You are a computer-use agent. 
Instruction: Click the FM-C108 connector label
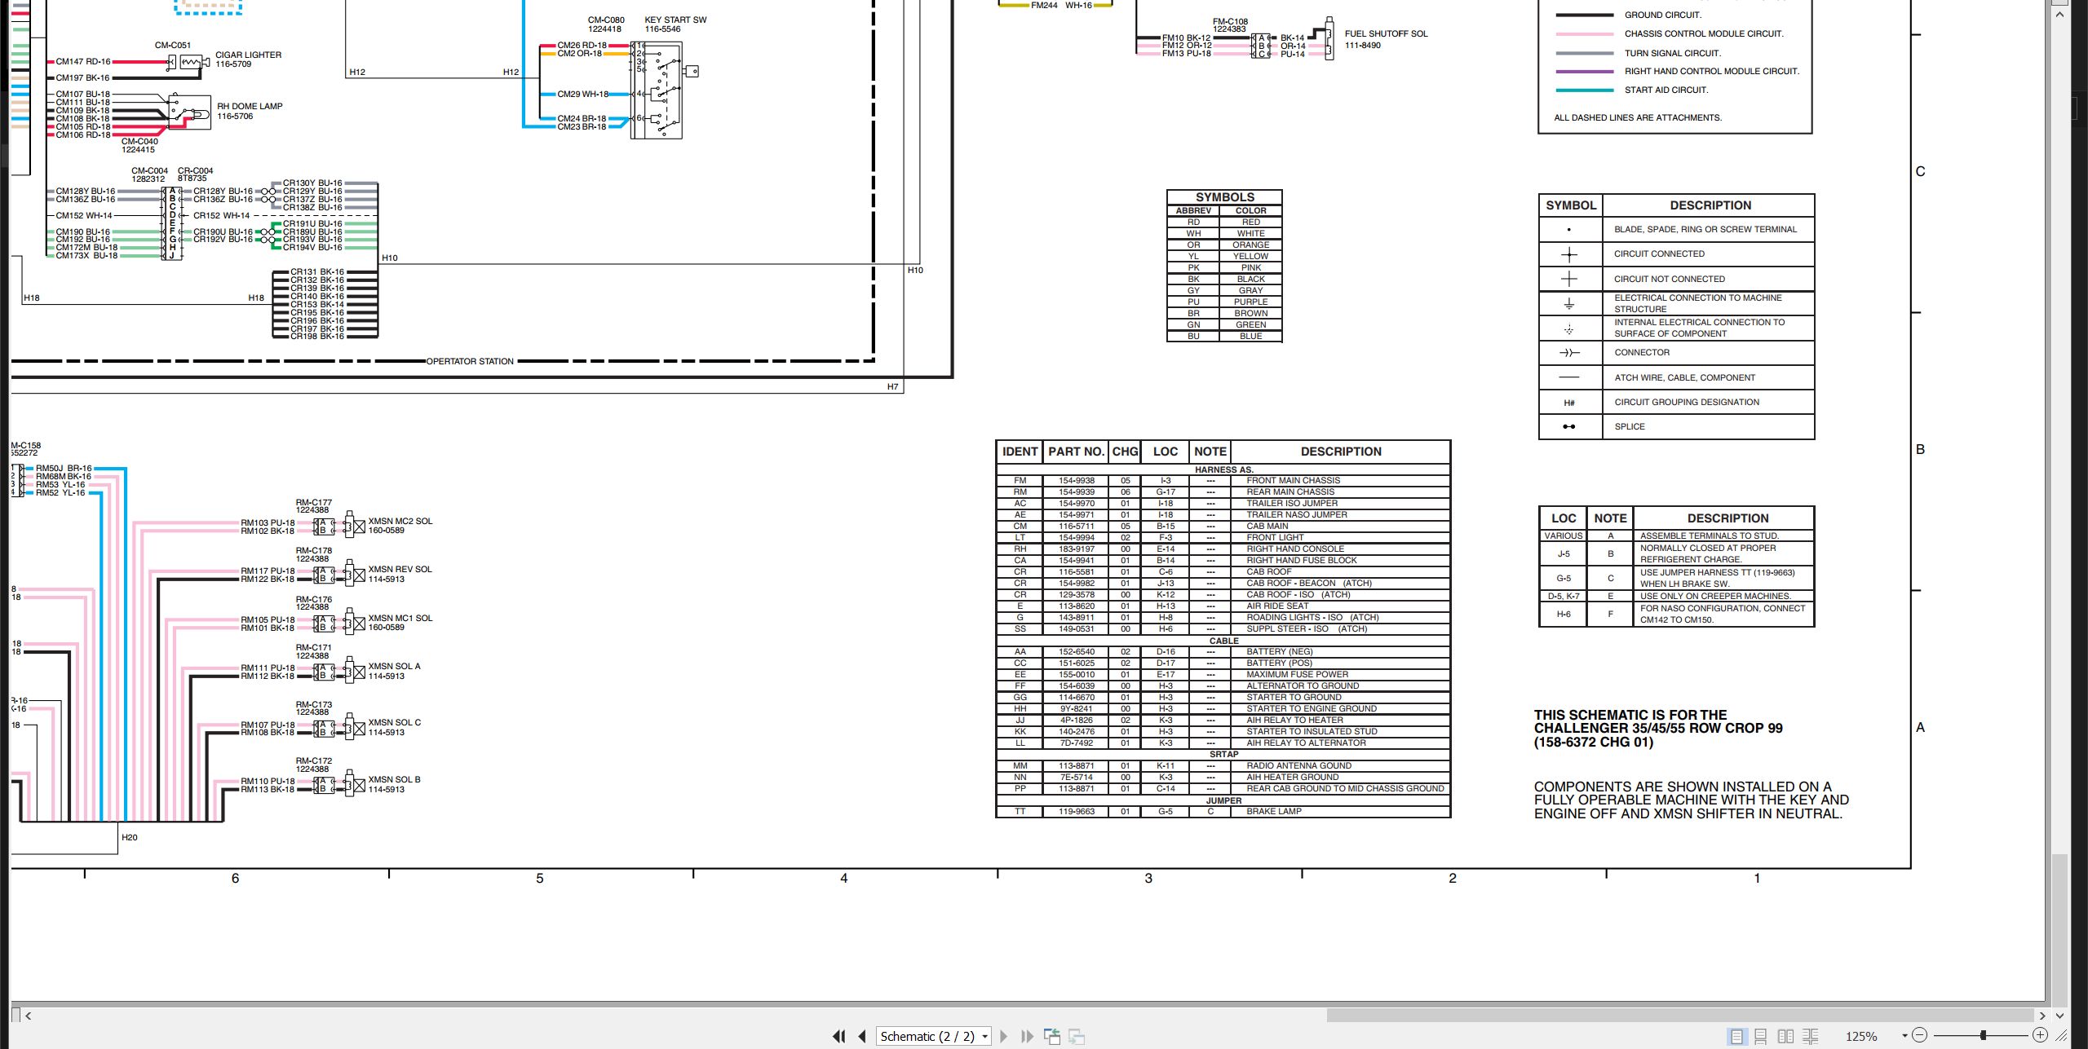pos(1230,22)
